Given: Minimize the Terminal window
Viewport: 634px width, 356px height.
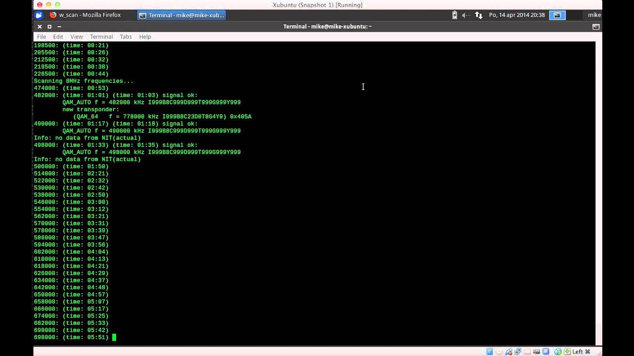Looking at the screenshot, I should point(59,27).
